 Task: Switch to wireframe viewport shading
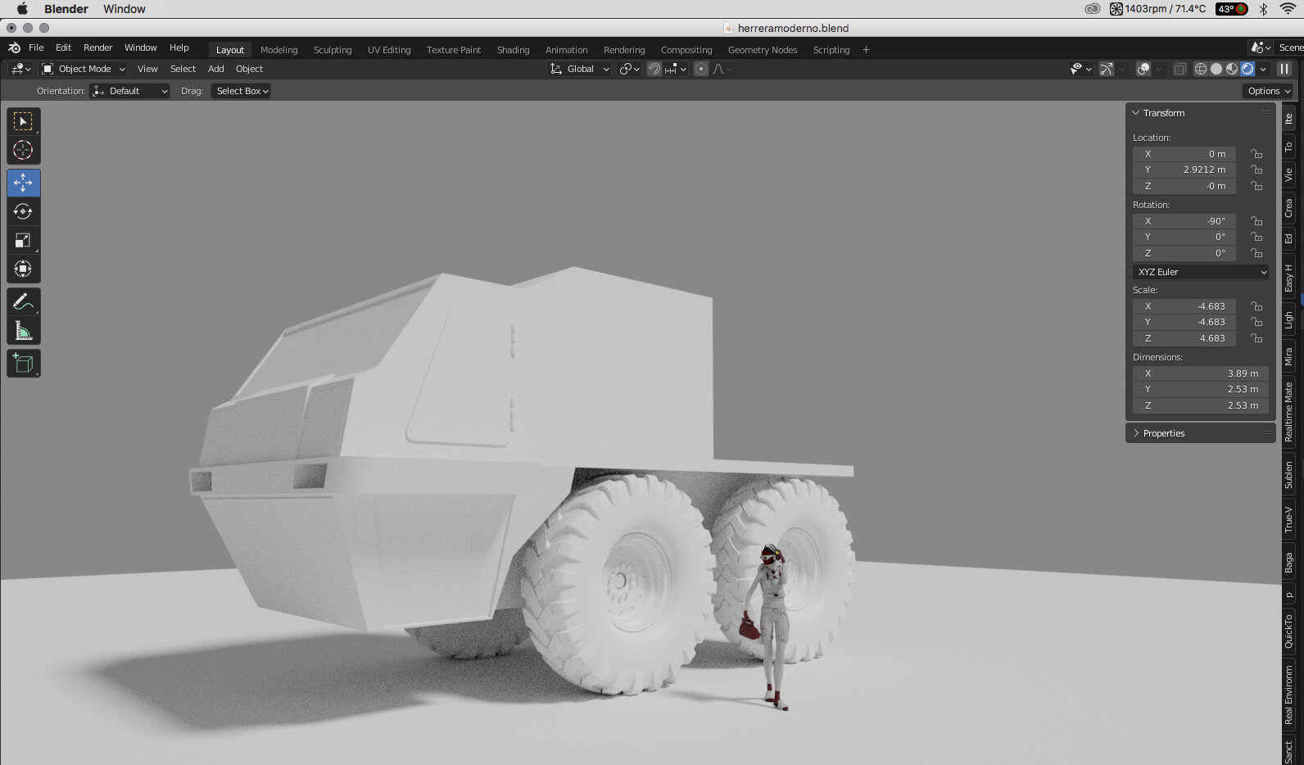pos(1201,69)
